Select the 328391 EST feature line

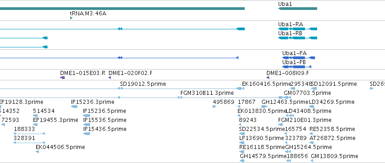[29, 143]
